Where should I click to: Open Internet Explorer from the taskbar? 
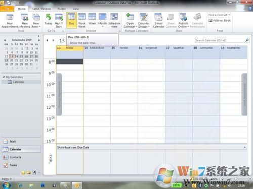point(20,185)
